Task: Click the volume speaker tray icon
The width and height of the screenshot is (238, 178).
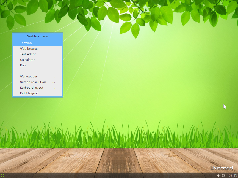Action: pyautogui.click(x=219, y=175)
